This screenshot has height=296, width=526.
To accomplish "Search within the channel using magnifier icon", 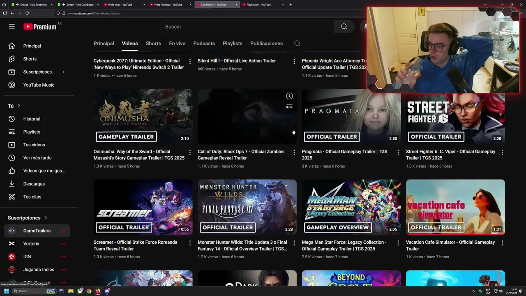I will click(x=297, y=44).
